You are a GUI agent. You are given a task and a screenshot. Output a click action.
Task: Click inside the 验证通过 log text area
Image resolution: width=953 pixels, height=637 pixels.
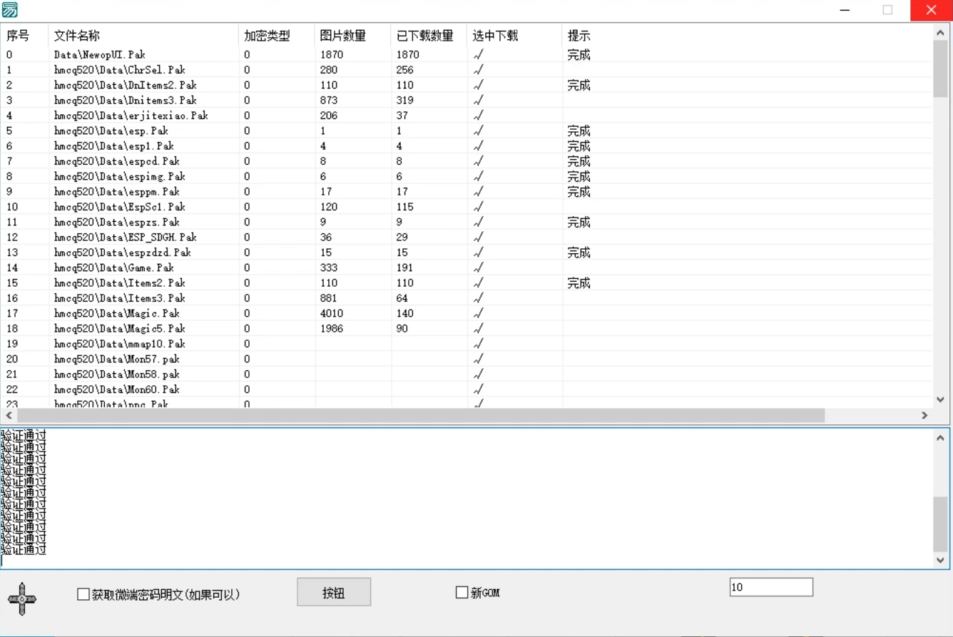pyautogui.click(x=467, y=499)
